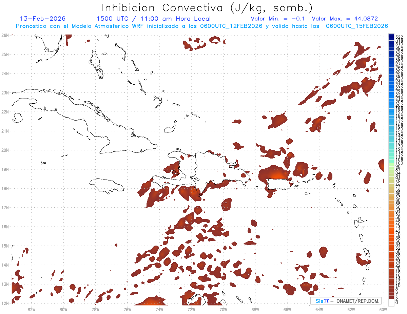
Task: Click the latitude label '20N'
Action: [5, 150]
